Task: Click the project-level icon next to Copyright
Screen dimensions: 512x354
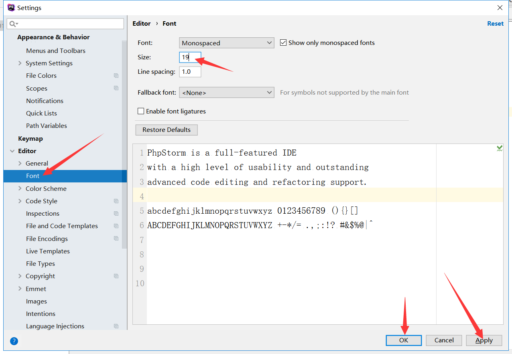Action: [116, 276]
